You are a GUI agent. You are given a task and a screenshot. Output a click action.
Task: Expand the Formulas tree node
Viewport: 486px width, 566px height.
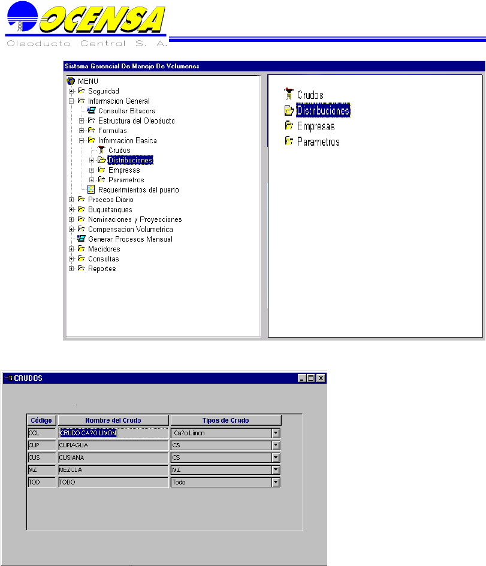point(81,131)
